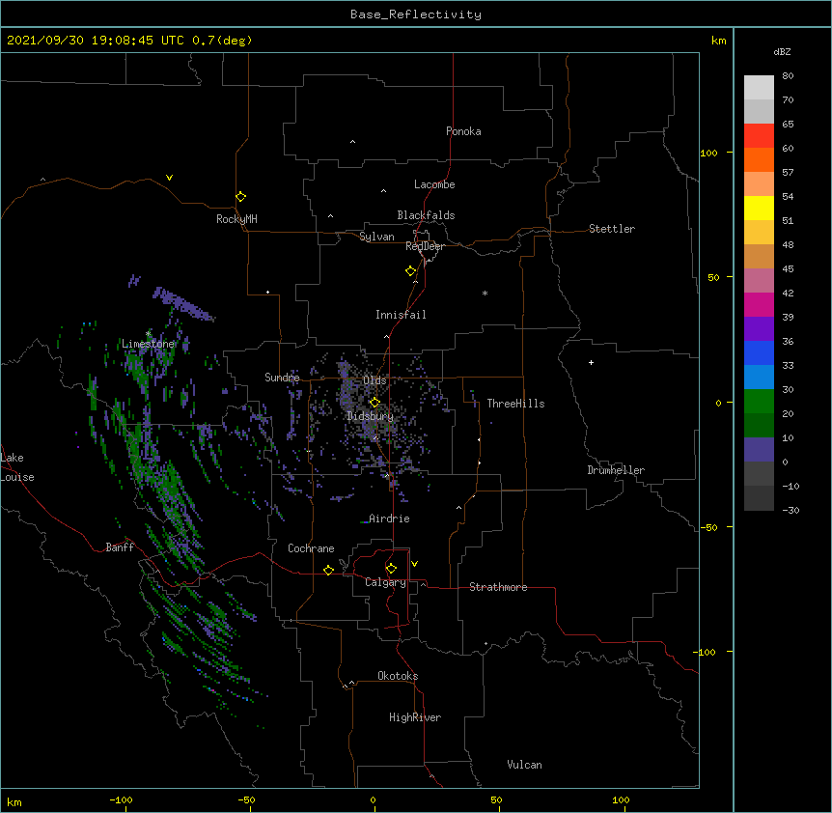
Task: Click the dBZ legend heading
Action: (782, 51)
